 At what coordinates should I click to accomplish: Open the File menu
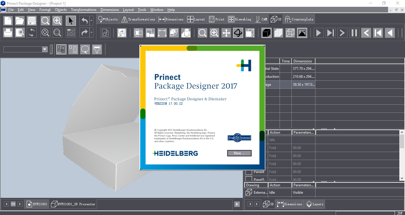point(11,10)
